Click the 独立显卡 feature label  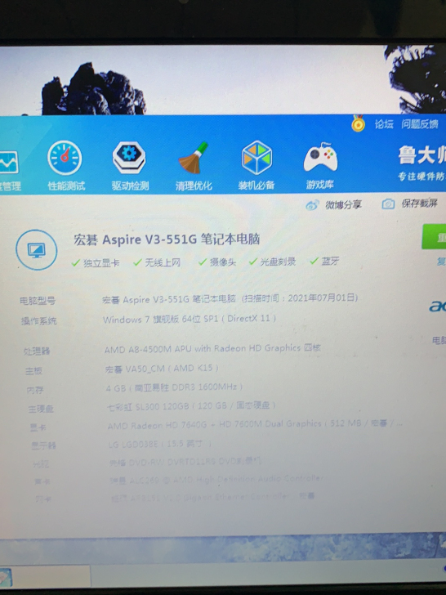click(x=101, y=262)
